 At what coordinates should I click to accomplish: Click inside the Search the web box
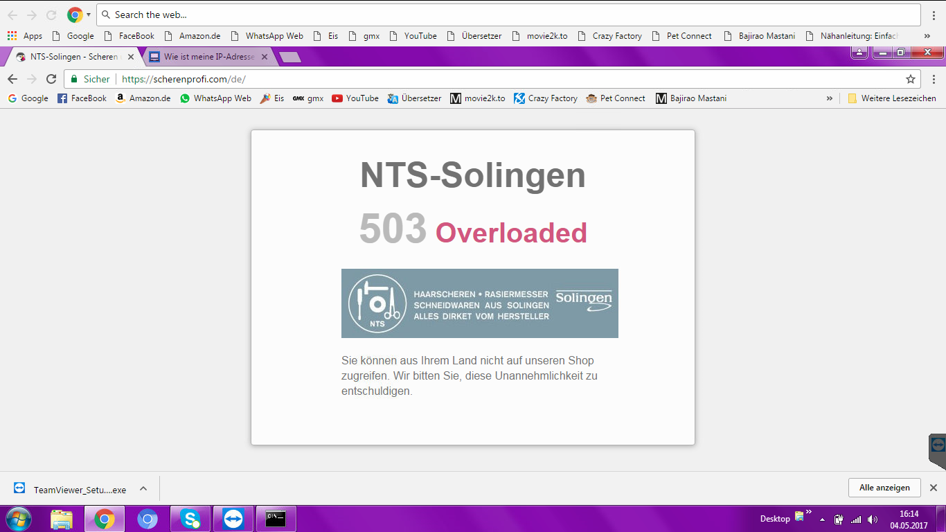[509, 15]
